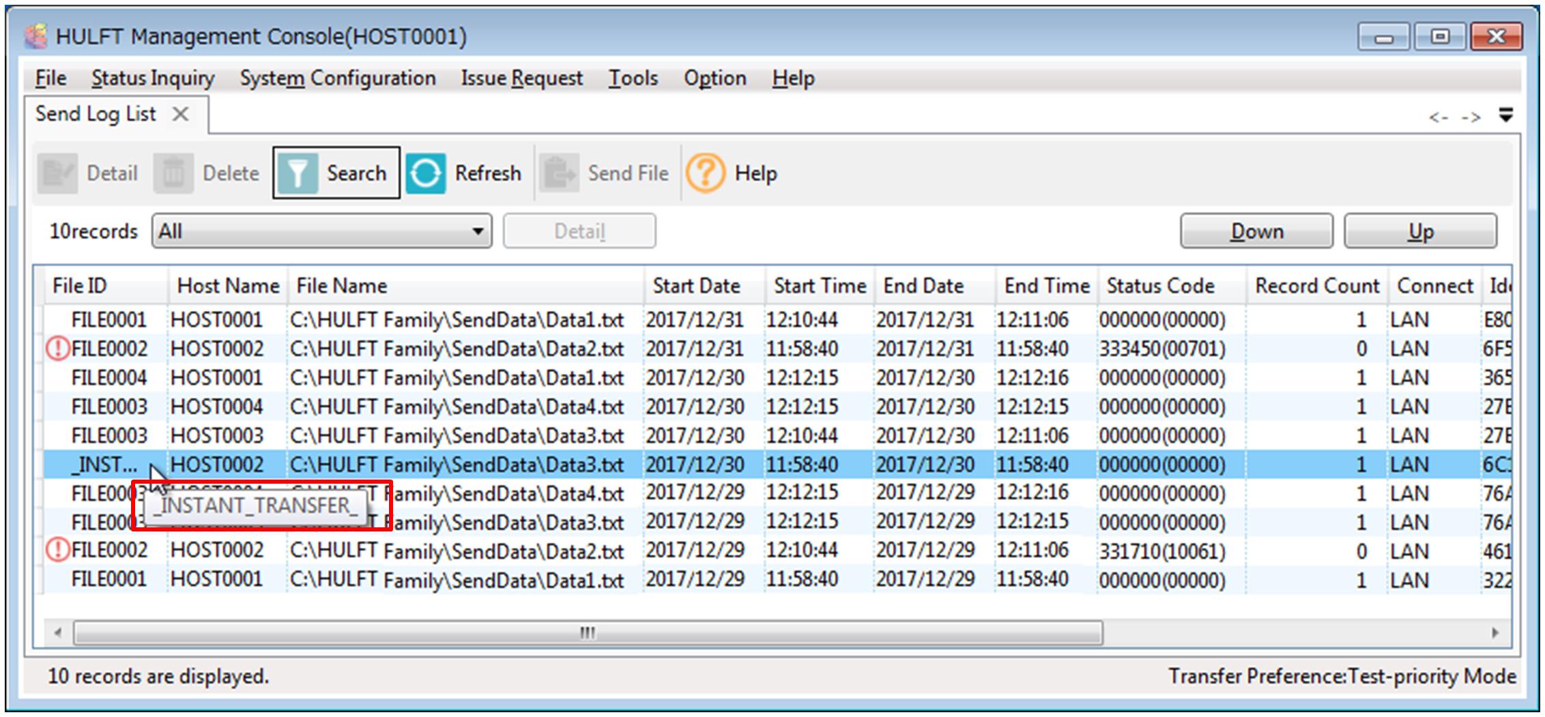The image size is (1545, 717).
Task: Minimize the HULFT Management Console window
Action: pos(1383,37)
